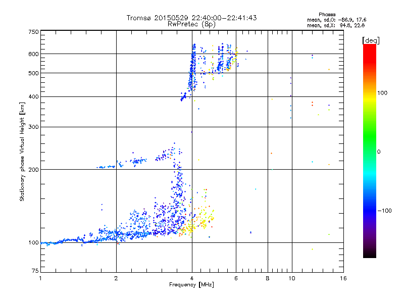Viewport: 404px width, 303px height.
Task: Click the 'Phases' header text
Action: coord(327,15)
